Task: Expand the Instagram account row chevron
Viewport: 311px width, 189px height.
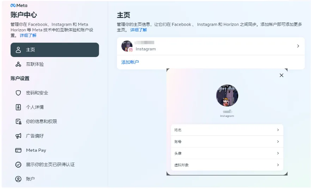Action: point(298,46)
